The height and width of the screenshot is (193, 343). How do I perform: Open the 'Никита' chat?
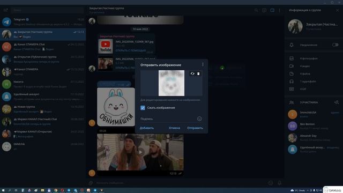click(43, 84)
